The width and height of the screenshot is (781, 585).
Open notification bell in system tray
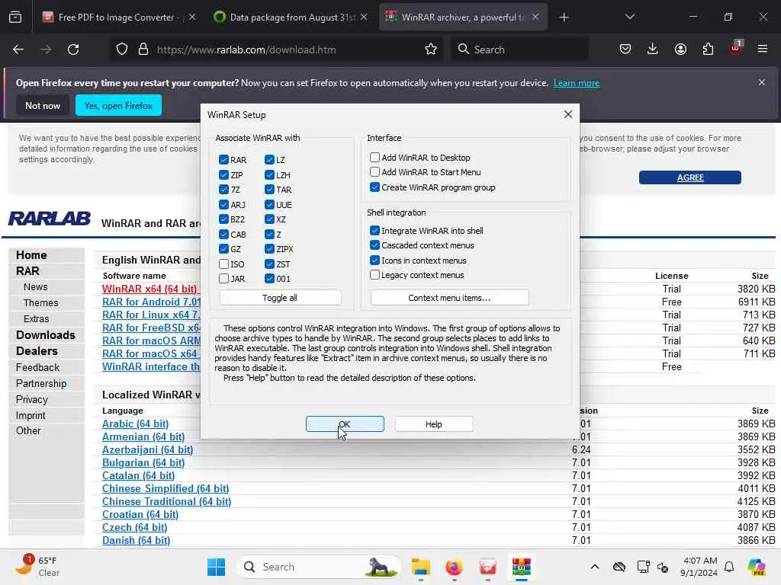pyautogui.click(x=729, y=567)
